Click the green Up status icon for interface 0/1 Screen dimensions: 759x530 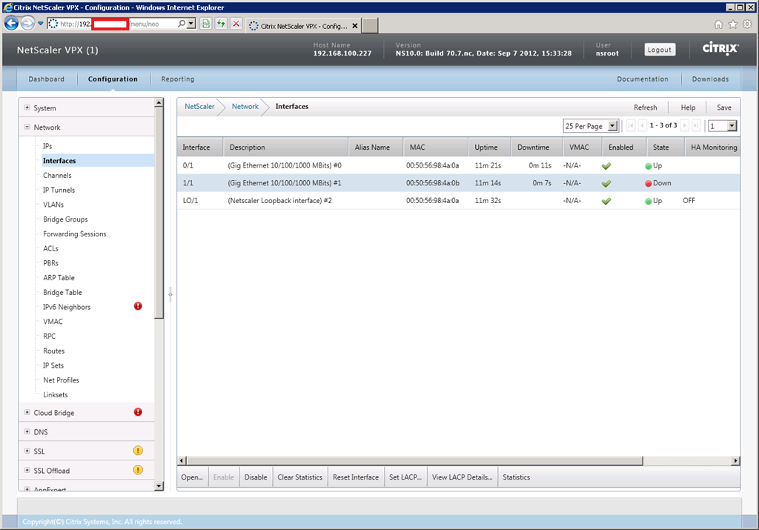(648, 165)
